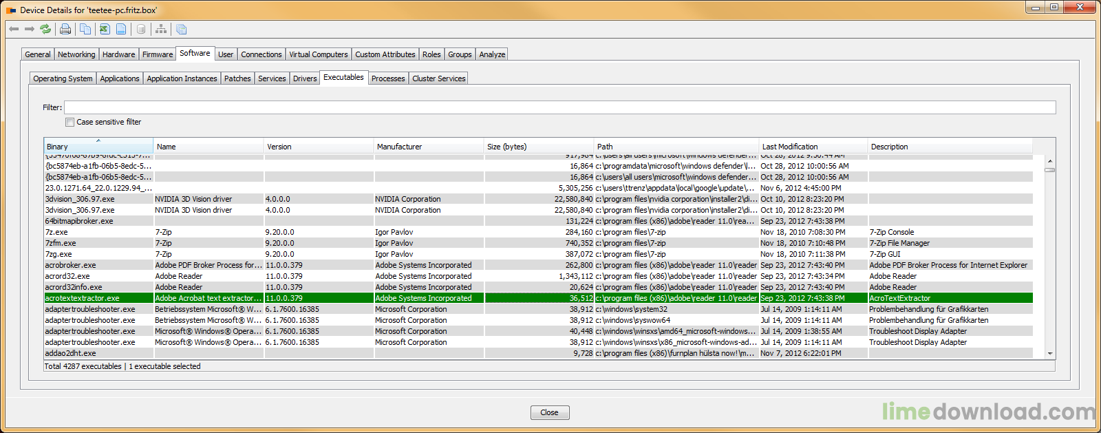1101x433 pixels.
Task: Sort by the Name column header
Action: (209, 147)
